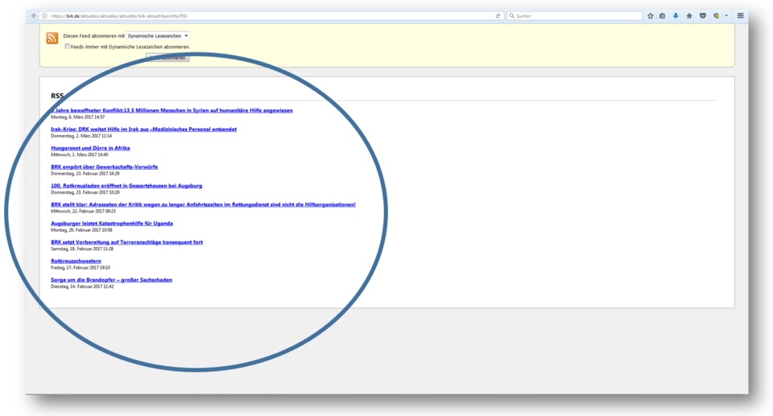Click the browser back arrow button
This screenshot has width=773, height=416.
coord(34,16)
